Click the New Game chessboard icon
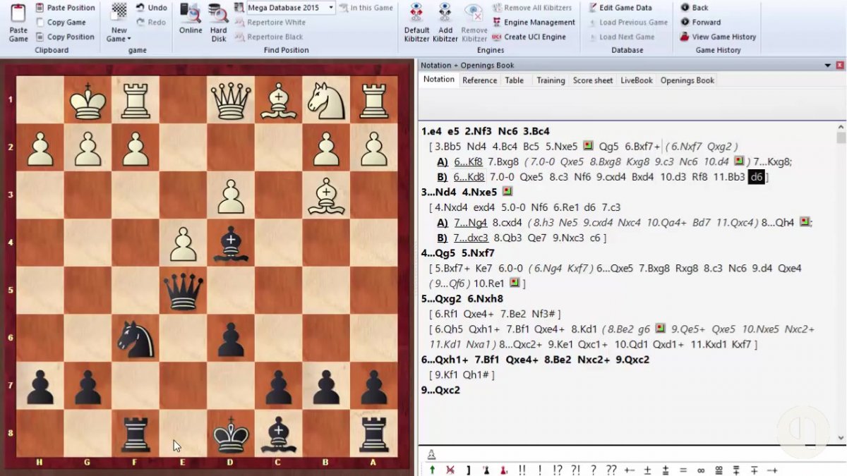 point(119,11)
